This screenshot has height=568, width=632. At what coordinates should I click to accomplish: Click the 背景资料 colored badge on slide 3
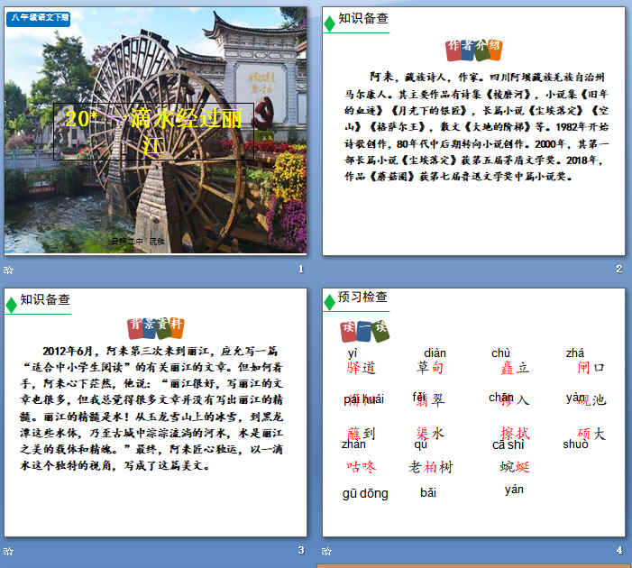[156, 328]
